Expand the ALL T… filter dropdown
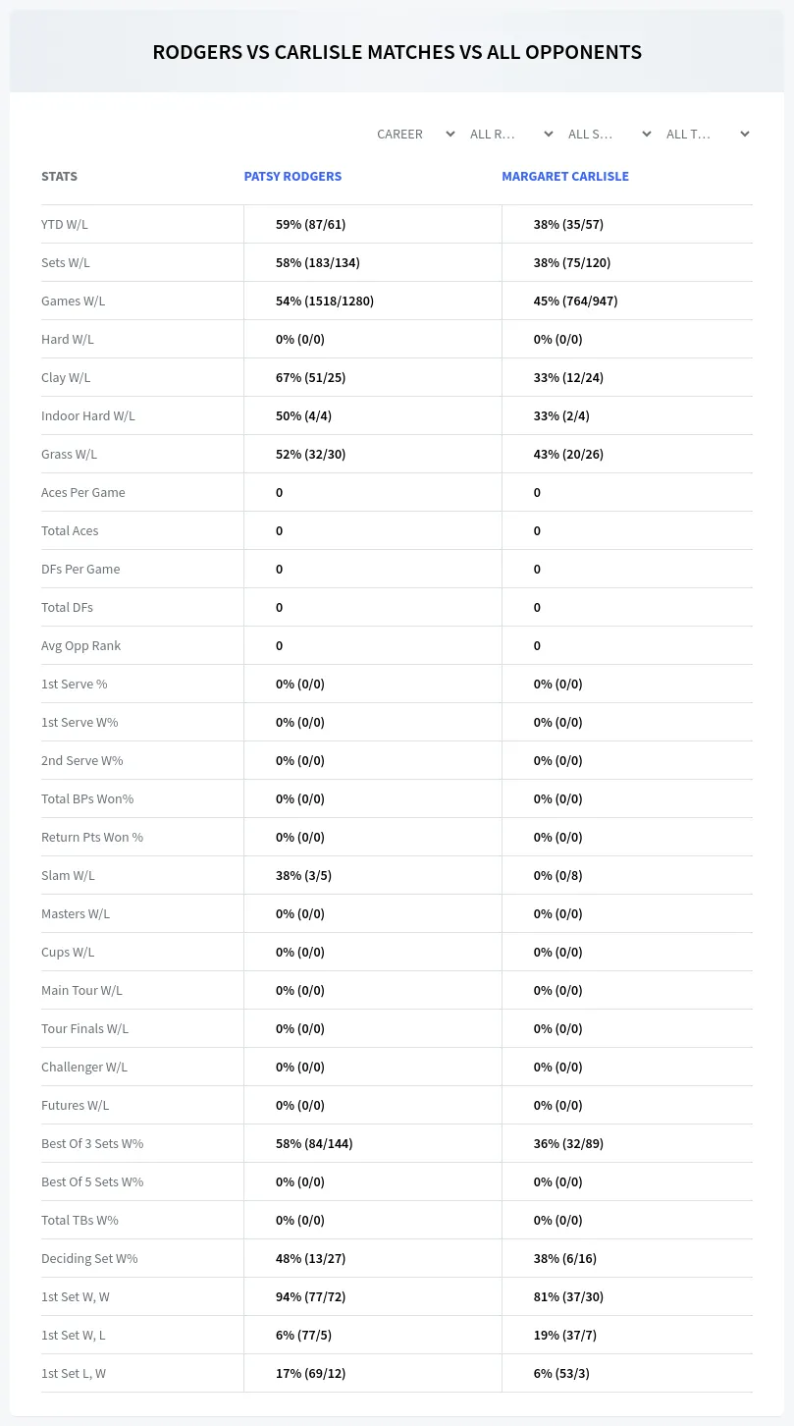Viewport: 794px width, 1426px height. pyautogui.click(x=707, y=135)
